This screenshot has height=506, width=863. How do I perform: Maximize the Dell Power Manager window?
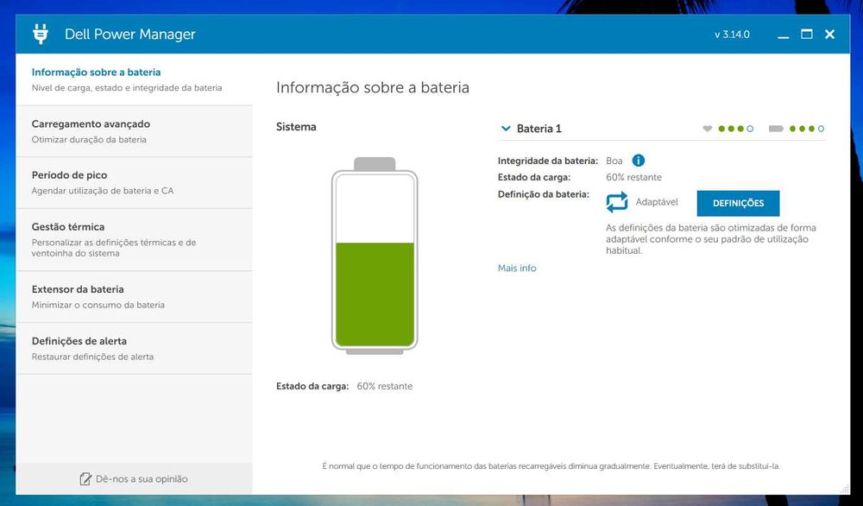coord(806,35)
